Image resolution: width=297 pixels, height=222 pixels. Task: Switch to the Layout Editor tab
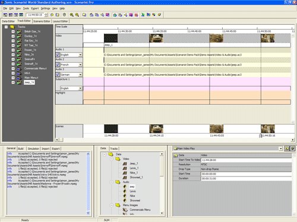(x=60, y=21)
